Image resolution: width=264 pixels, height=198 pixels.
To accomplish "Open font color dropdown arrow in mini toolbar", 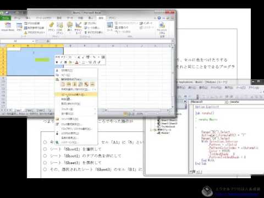I will tap(80, 62).
